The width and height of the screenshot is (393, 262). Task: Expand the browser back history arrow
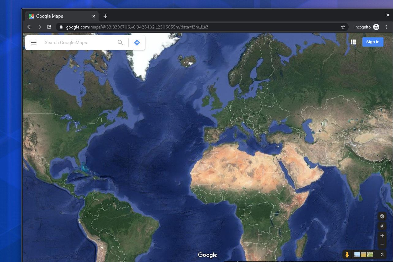pyautogui.click(x=29, y=27)
